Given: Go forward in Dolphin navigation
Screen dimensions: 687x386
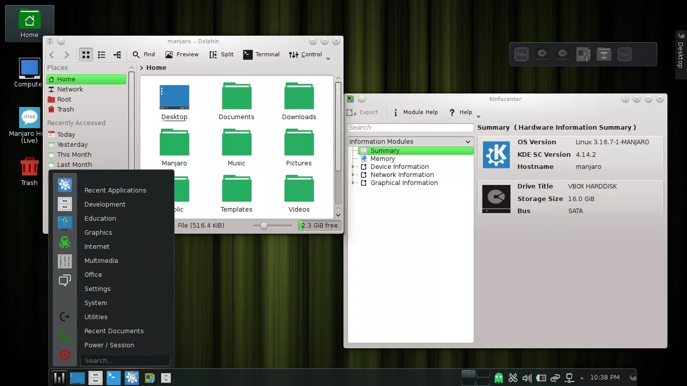Looking at the screenshot, I should pos(66,55).
